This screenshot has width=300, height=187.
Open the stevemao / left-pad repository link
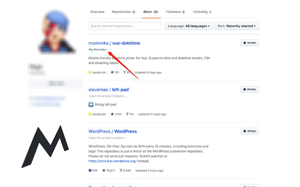[108, 90]
